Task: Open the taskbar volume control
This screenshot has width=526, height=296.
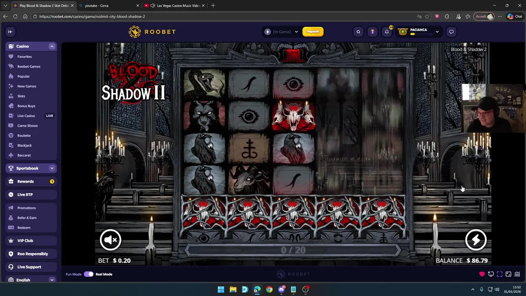Action: 497,289
